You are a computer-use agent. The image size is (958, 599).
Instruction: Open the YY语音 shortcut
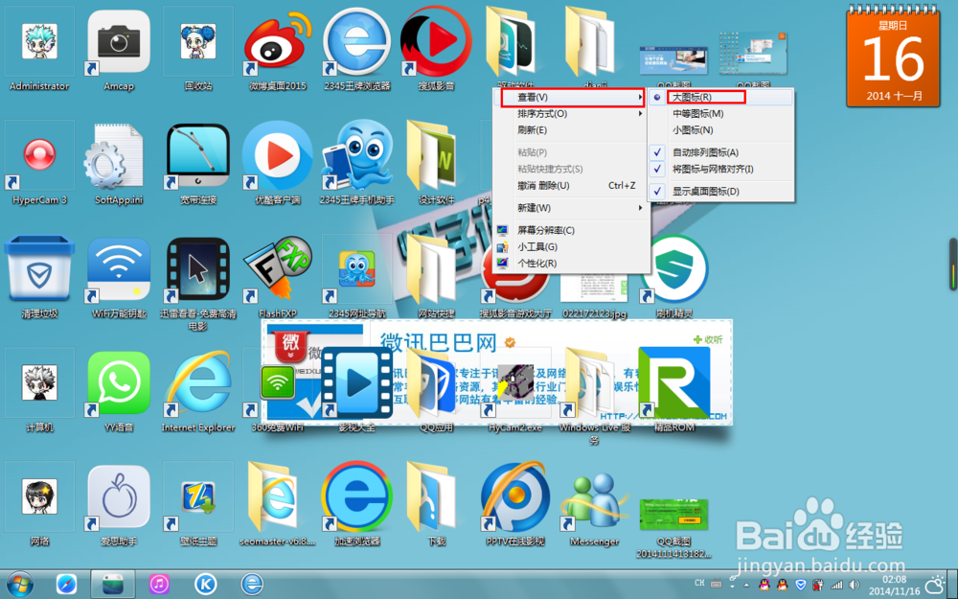119,391
